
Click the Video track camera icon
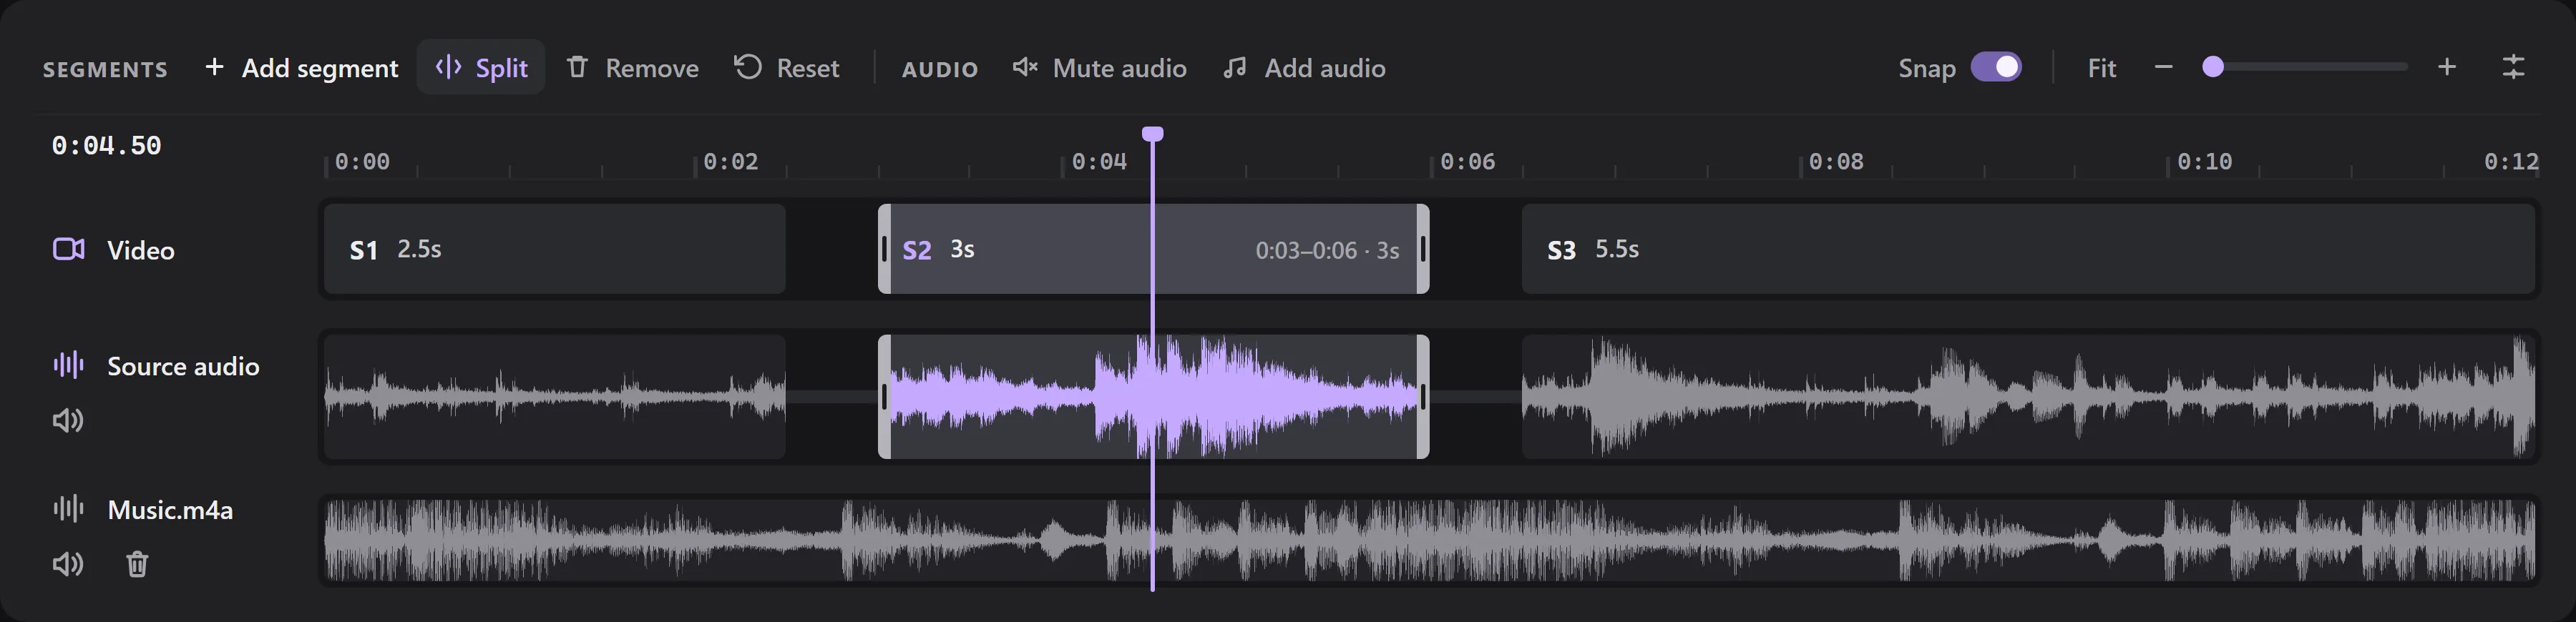tap(68, 249)
